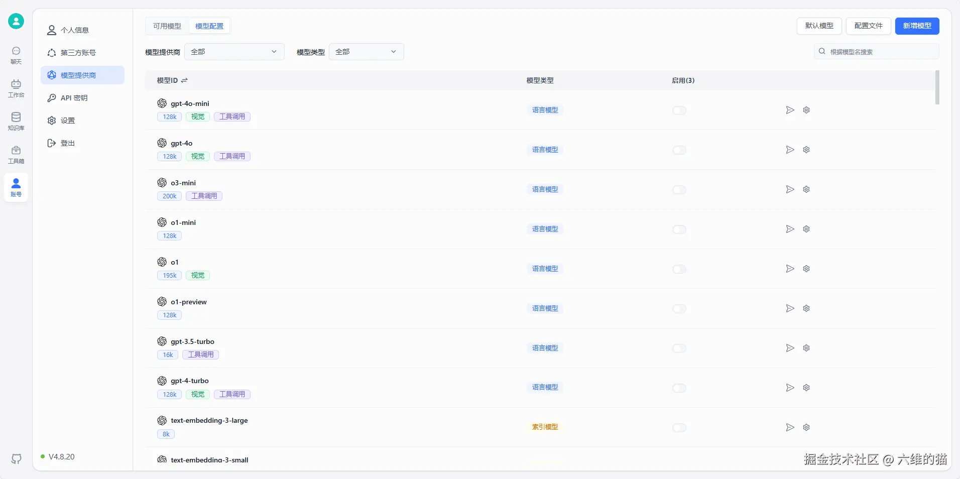The height and width of the screenshot is (479, 960).
Task: Open settings gear for o1 model
Action: tap(806, 269)
